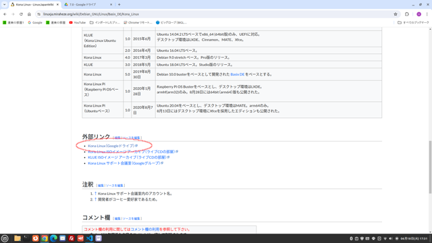
Task: Open the mail client in taskbar
Action: pos(63,238)
